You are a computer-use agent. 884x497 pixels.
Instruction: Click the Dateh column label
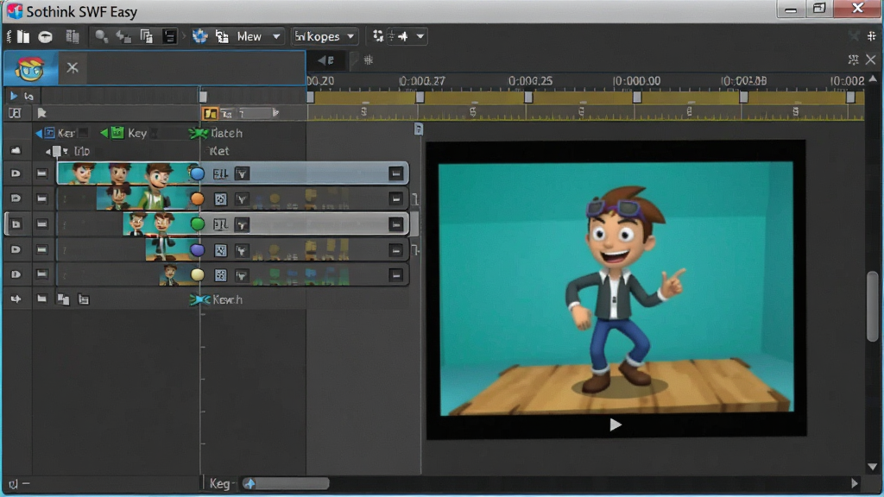pos(226,133)
